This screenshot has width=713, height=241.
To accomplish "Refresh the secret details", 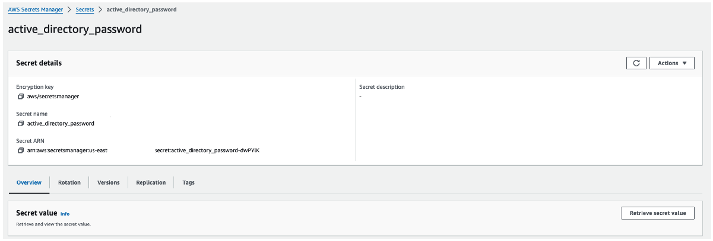I will point(636,63).
